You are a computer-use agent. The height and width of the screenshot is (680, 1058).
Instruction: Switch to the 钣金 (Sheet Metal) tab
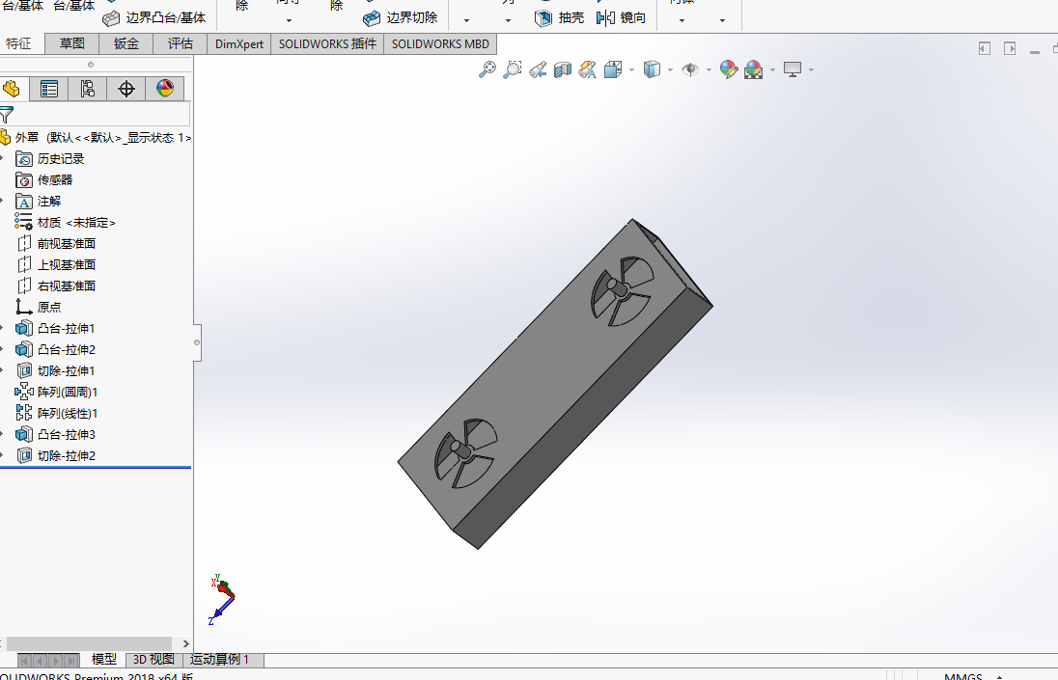tap(126, 43)
